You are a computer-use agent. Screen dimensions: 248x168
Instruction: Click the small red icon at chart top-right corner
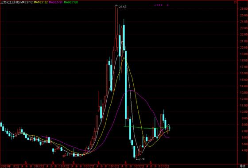point(236,2)
